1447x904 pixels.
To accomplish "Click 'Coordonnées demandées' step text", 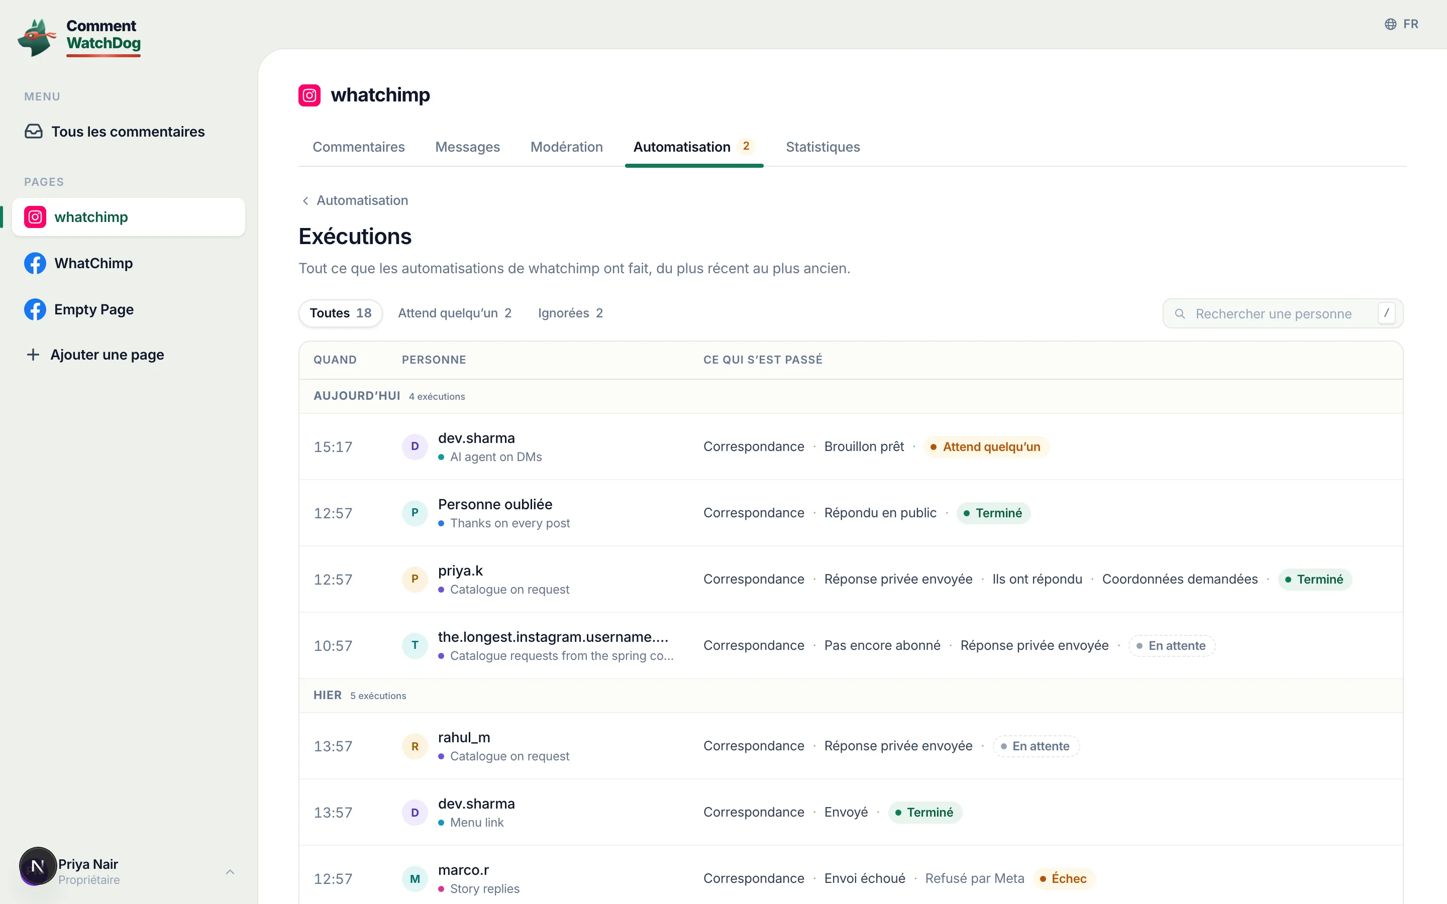I will (1180, 580).
